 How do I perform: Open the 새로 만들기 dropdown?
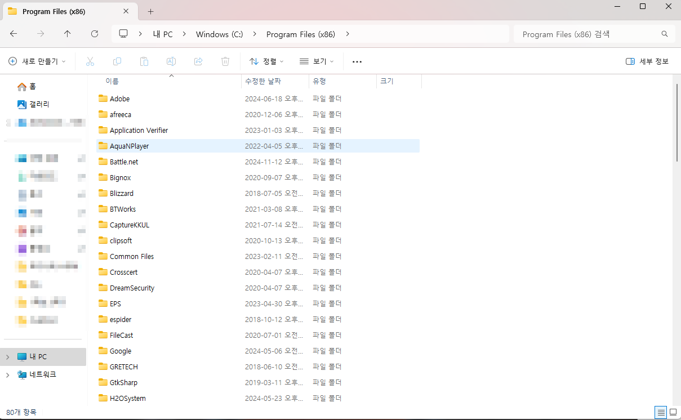coord(37,61)
